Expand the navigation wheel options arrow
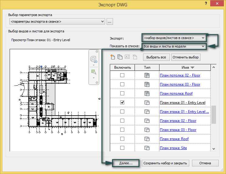226x174 pixels. point(94,65)
